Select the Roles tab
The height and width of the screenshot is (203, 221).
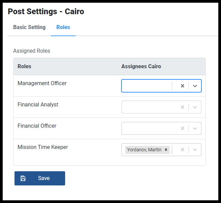tap(63, 27)
